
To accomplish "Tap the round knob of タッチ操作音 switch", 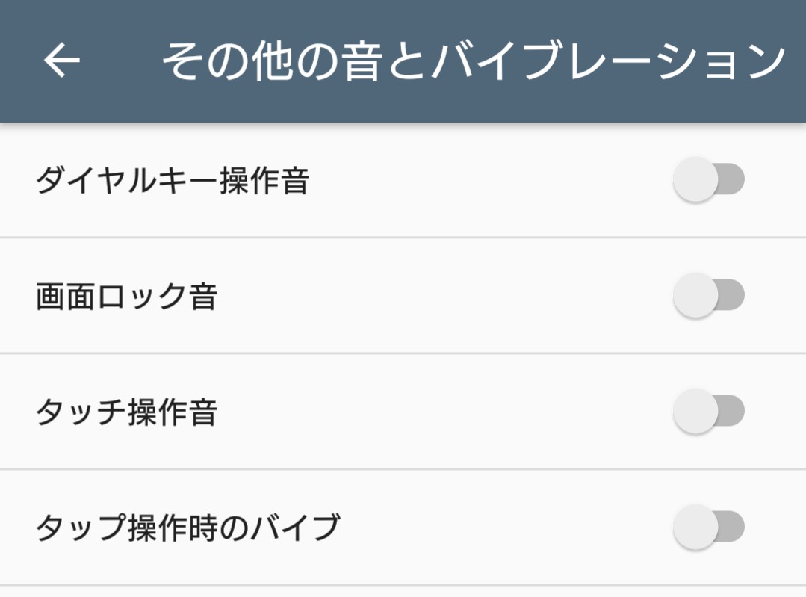I will (x=695, y=411).
